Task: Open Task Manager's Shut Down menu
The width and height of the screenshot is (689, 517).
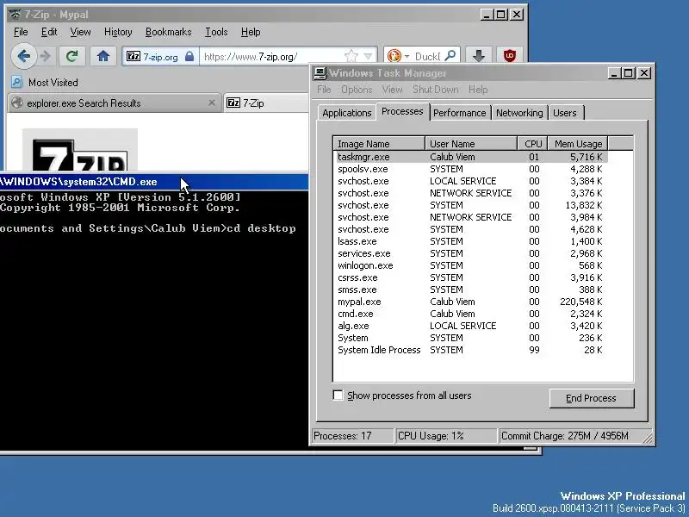Action: (x=436, y=90)
